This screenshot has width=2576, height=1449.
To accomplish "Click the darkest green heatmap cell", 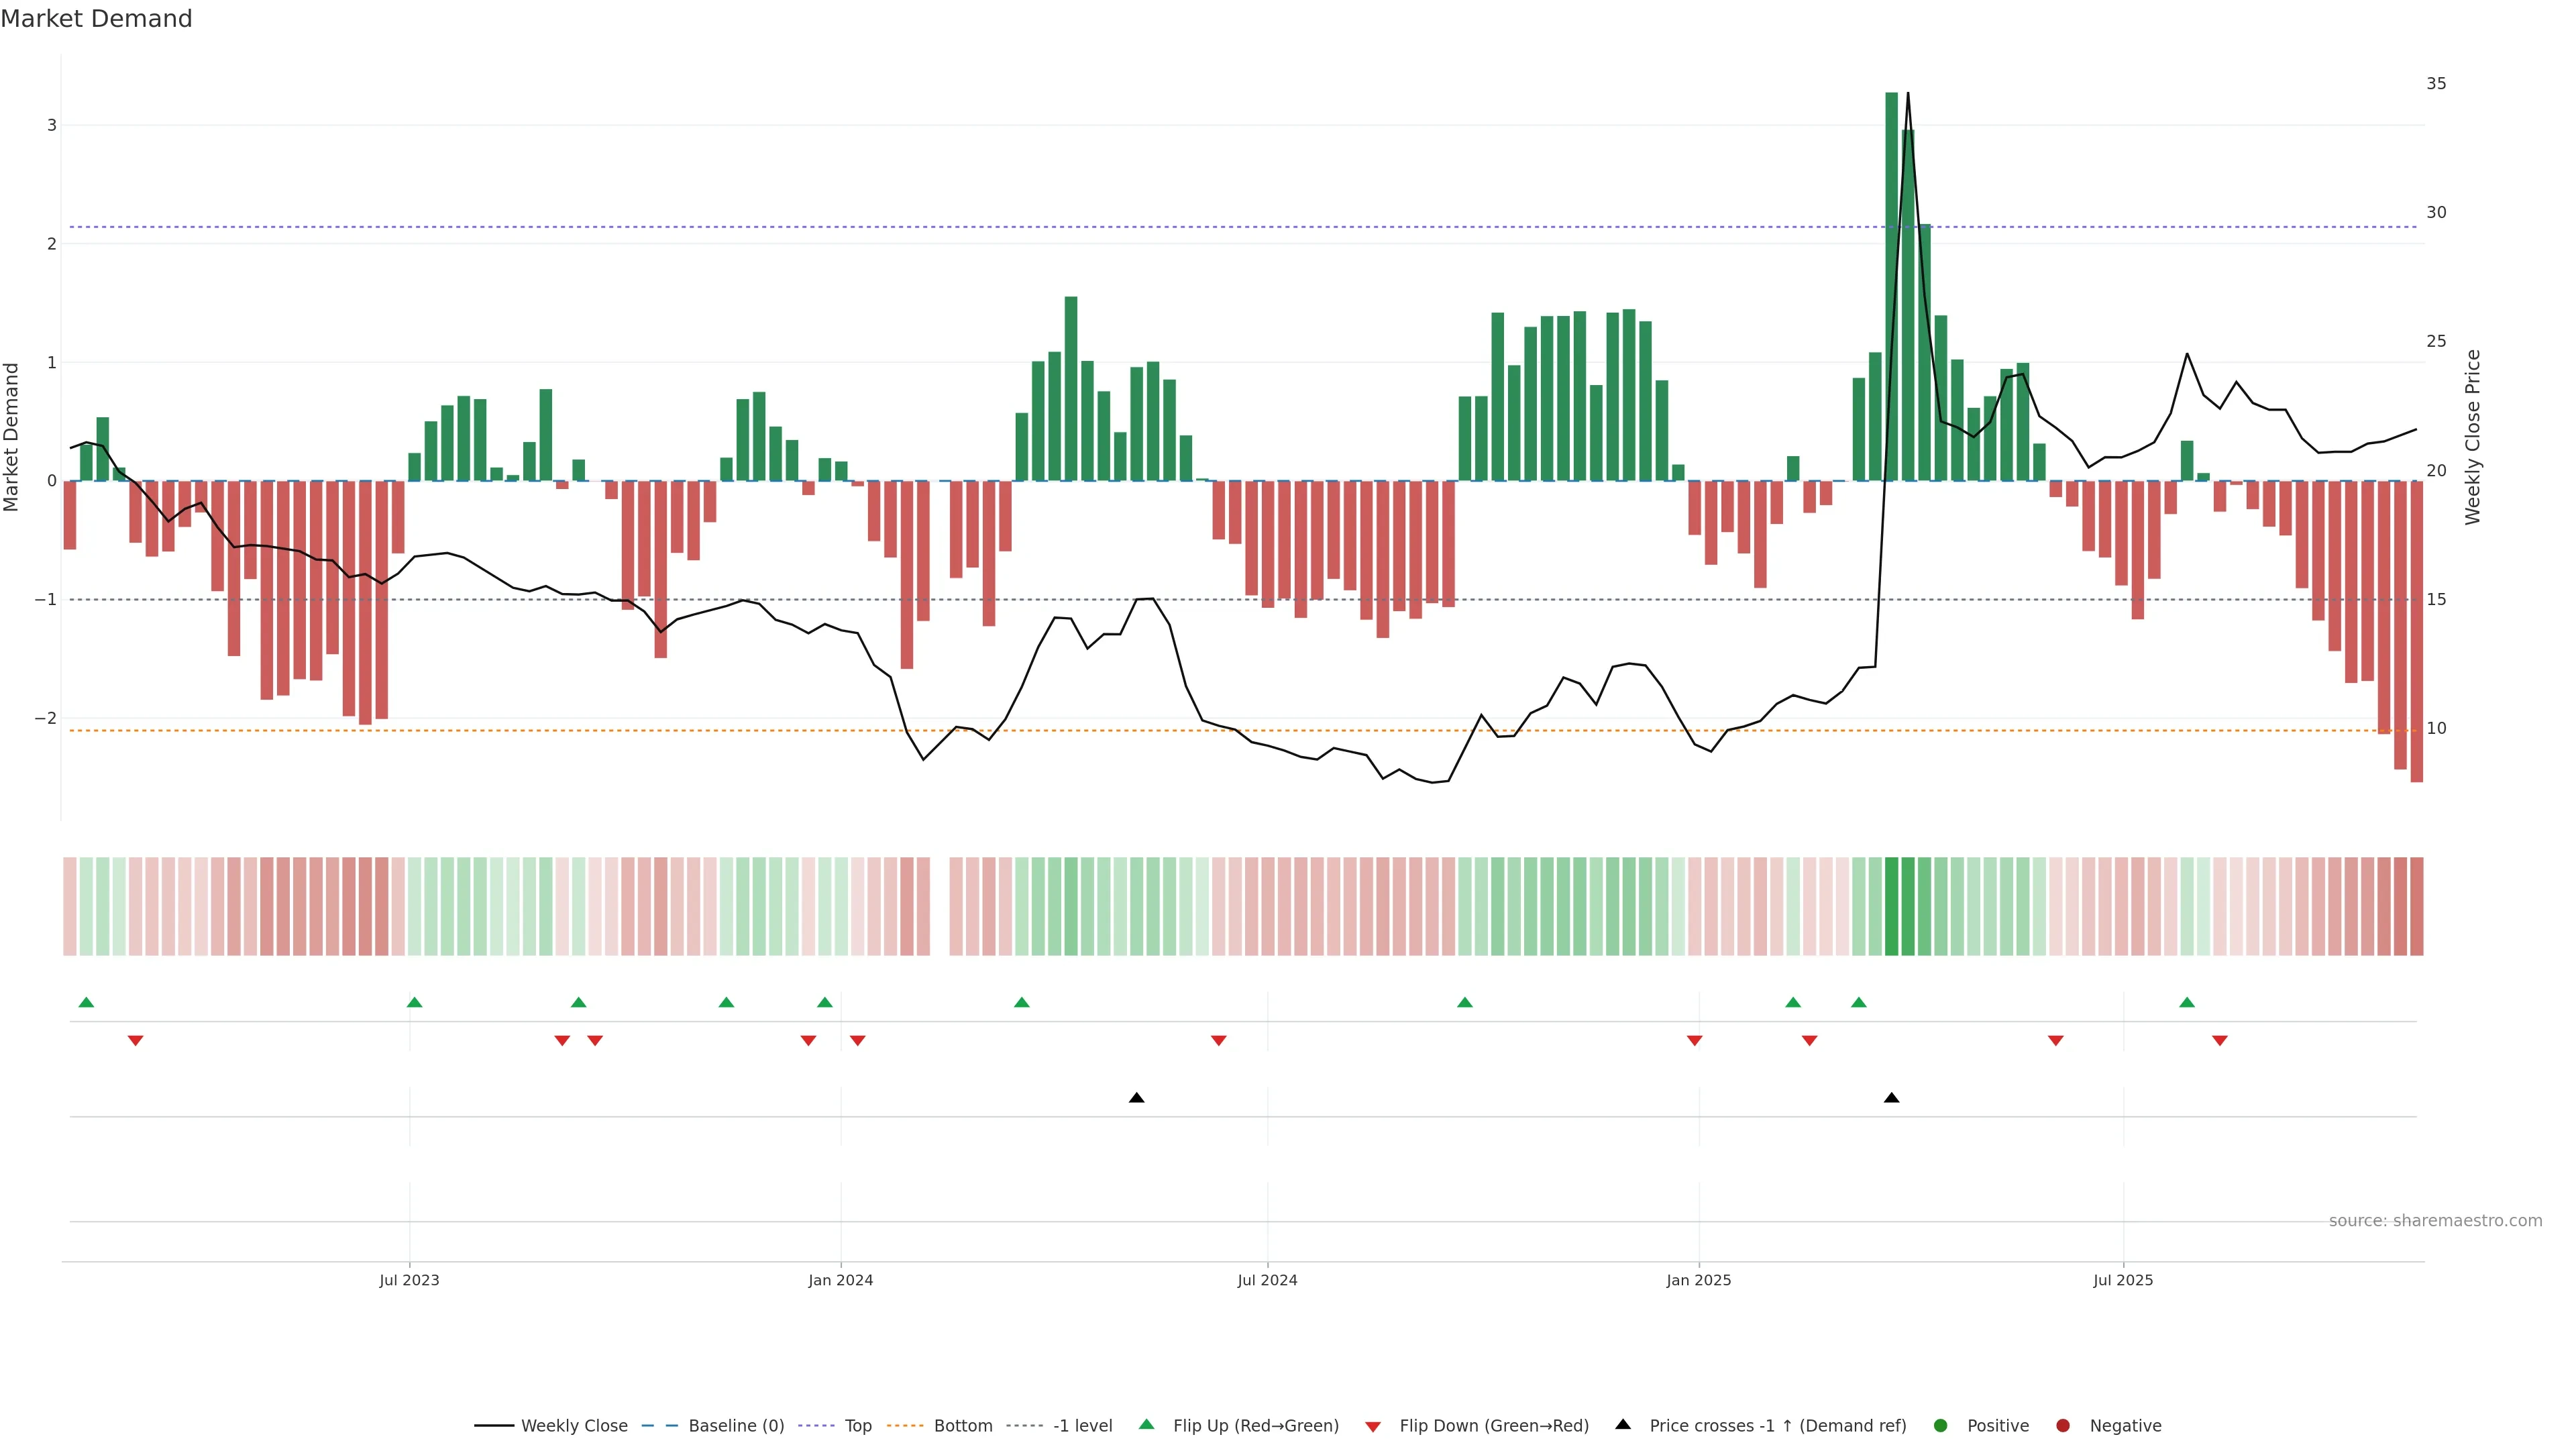I will [1891, 906].
